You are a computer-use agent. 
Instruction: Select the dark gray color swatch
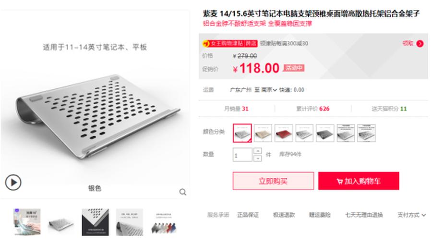(x=325, y=133)
